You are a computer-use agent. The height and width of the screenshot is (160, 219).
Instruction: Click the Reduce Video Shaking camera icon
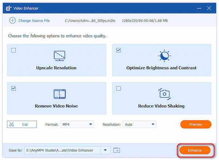(x=164, y=94)
